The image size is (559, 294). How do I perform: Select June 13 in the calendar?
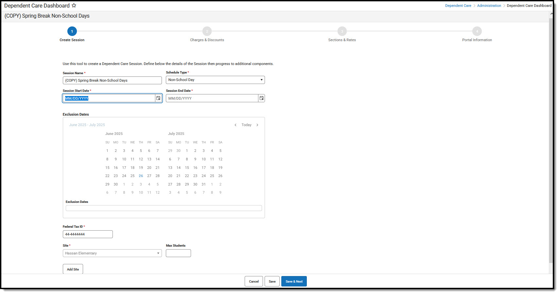[149, 159]
